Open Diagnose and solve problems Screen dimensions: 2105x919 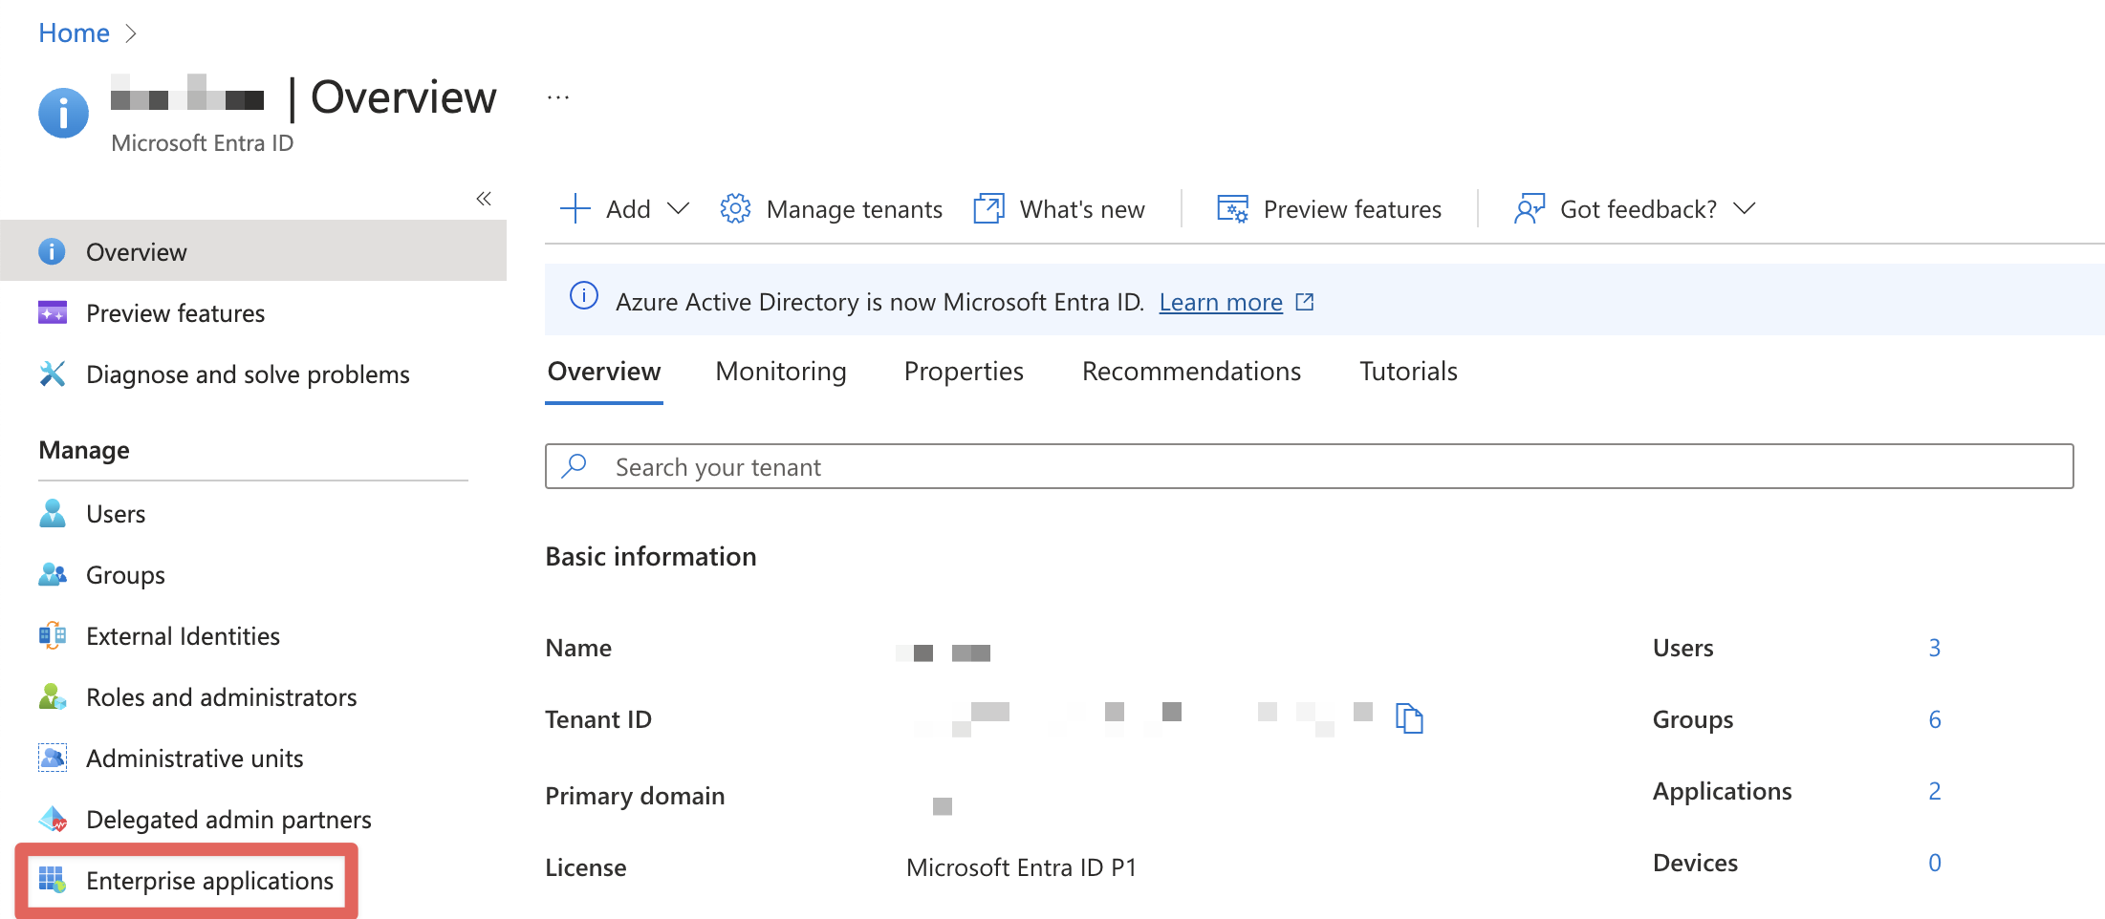tap(248, 374)
